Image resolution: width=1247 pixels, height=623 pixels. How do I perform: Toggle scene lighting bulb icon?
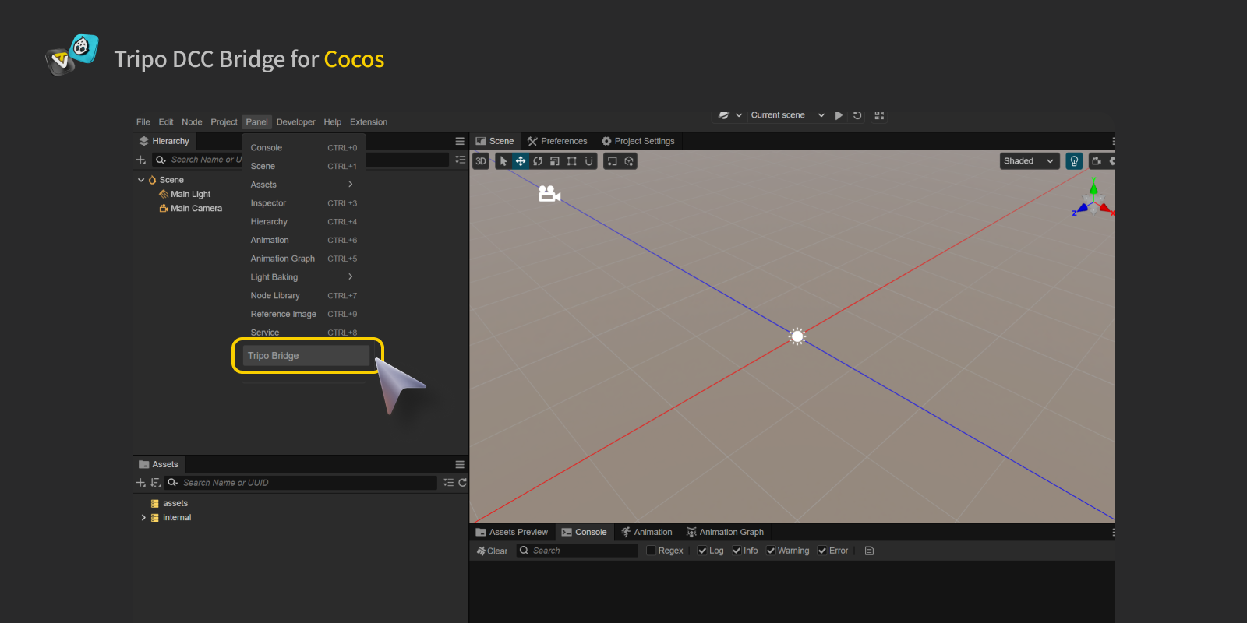(x=1074, y=161)
